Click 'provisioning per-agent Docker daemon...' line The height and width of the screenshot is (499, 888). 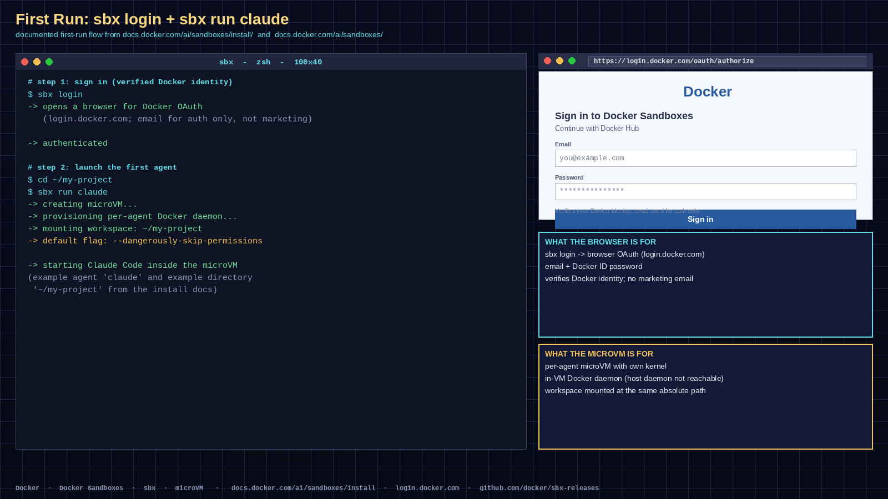pos(133,216)
